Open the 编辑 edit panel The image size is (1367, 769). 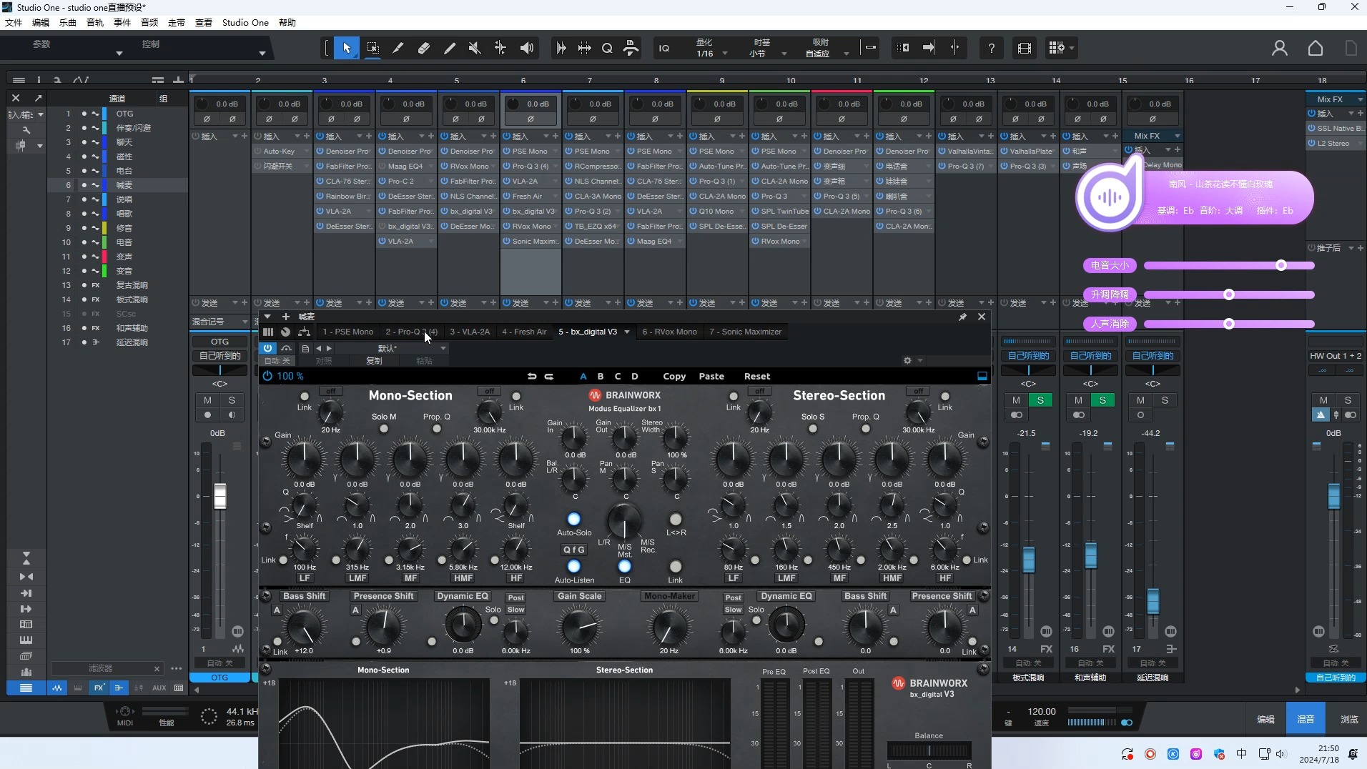point(1266,719)
